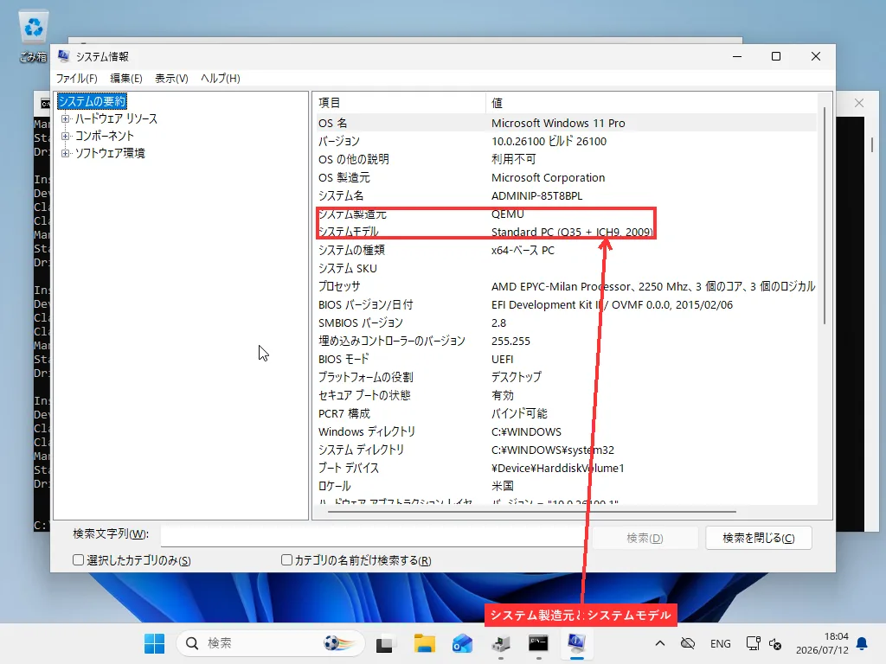The height and width of the screenshot is (664, 886).
Task: Select the システム SKU row
Action: click(565, 268)
